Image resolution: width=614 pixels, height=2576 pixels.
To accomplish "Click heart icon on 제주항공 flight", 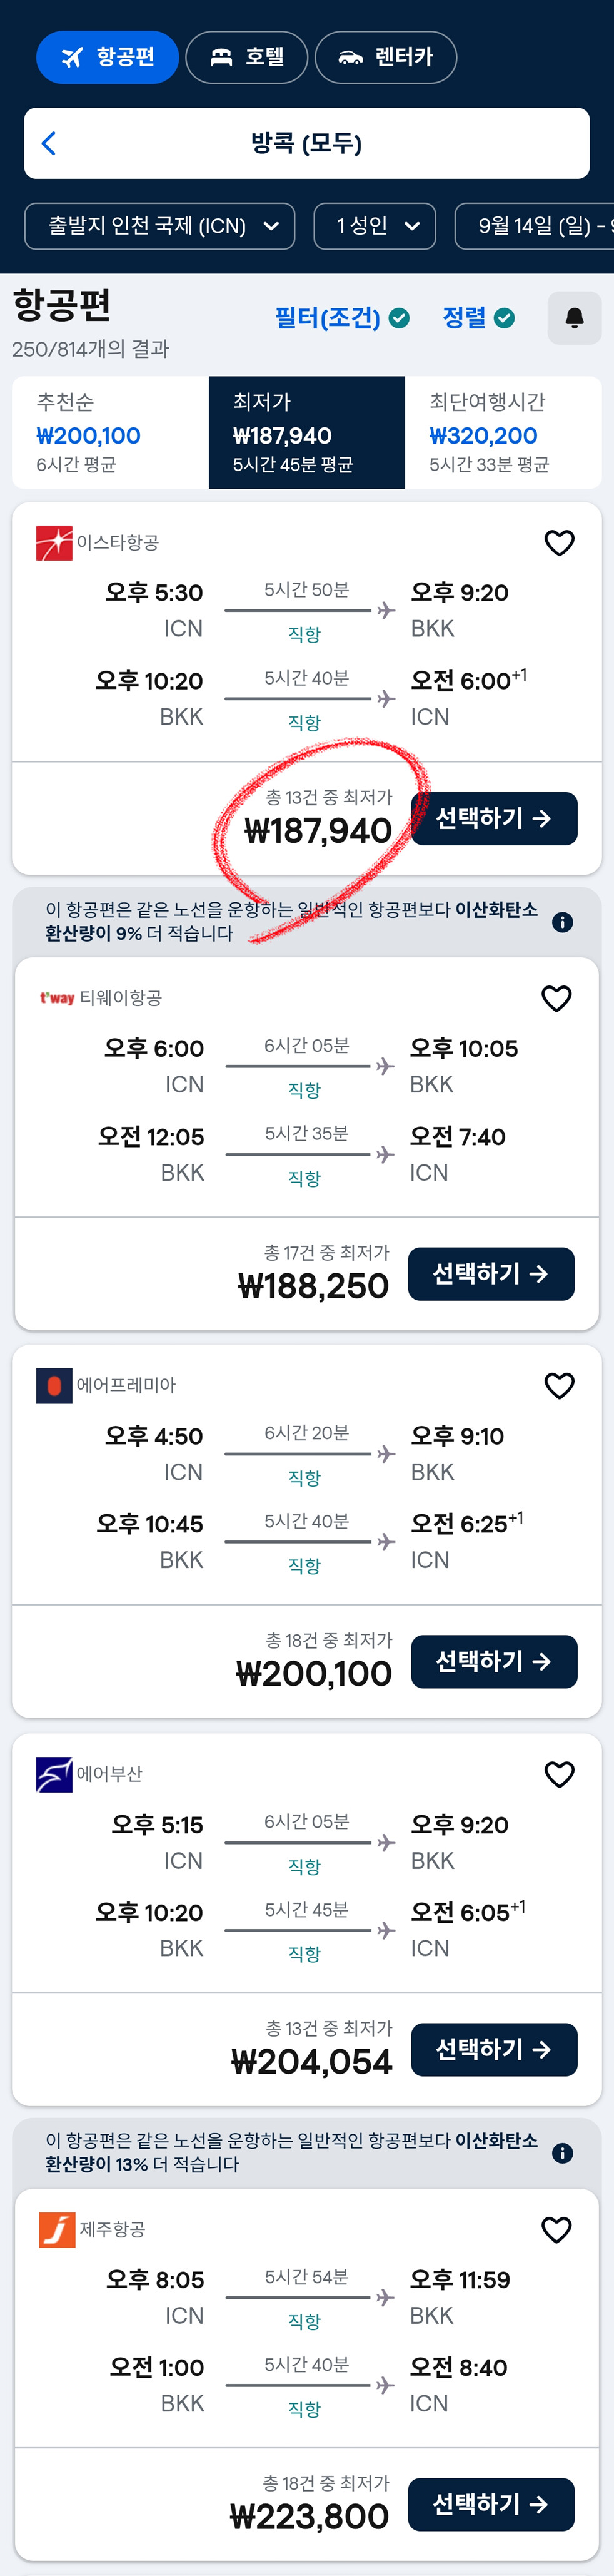I will (x=556, y=2230).
